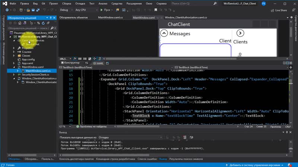The image size is (298, 167).
Task: Switch to the XAML pane tab
Action: click(98, 63)
